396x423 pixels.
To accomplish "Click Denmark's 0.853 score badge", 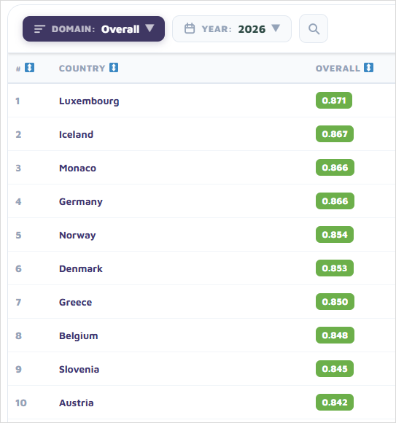I will pyautogui.click(x=335, y=268).
